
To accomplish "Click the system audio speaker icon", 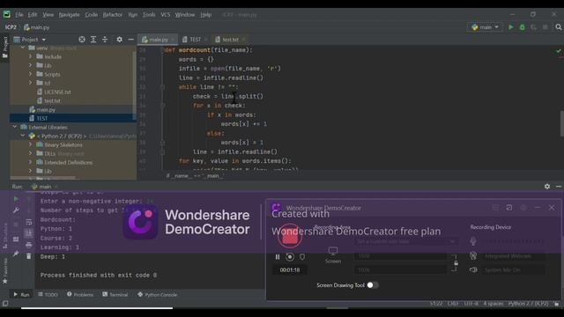I will pos(473,270).
